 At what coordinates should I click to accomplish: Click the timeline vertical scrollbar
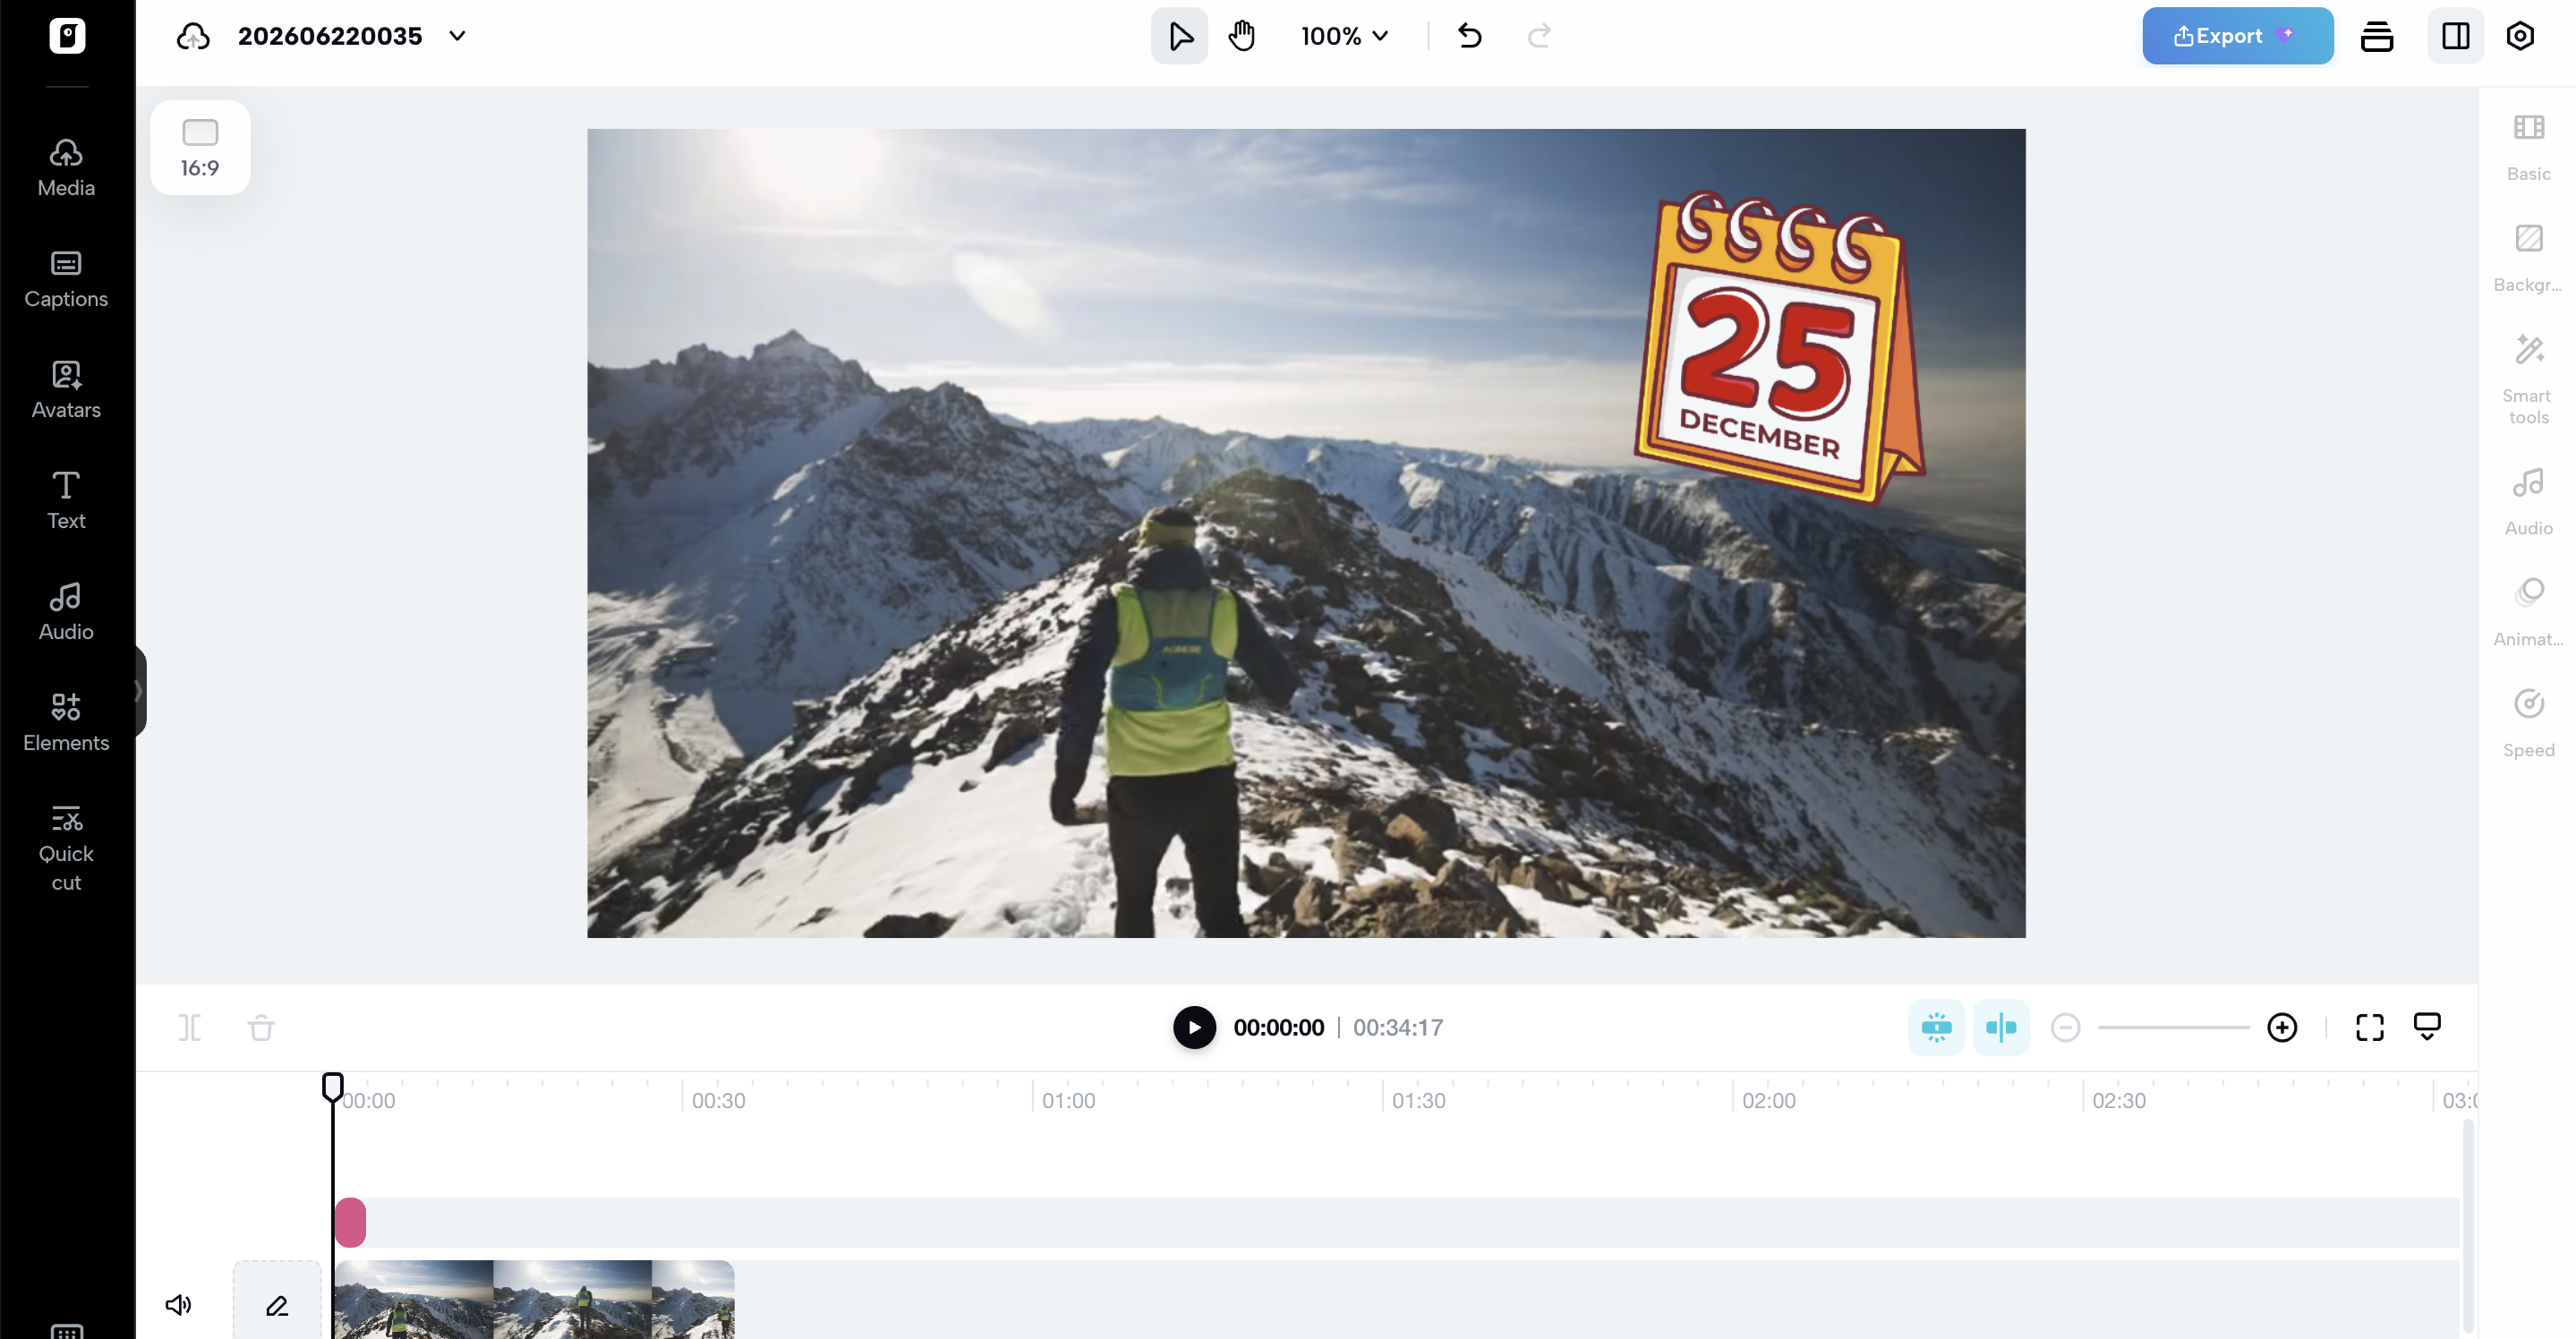[x=2467, y=1225]
